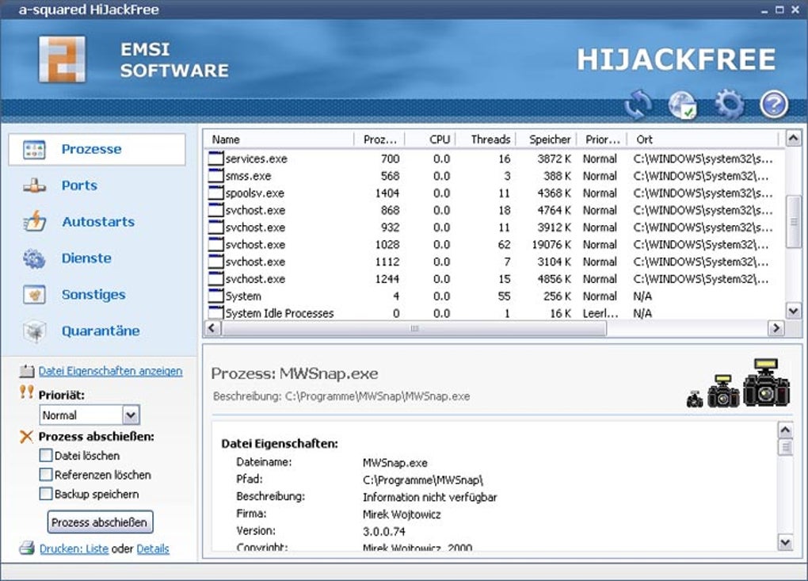Sort by the Prior... column header
The height and width of the screenshot is (581, 808).
pos(602,140)
